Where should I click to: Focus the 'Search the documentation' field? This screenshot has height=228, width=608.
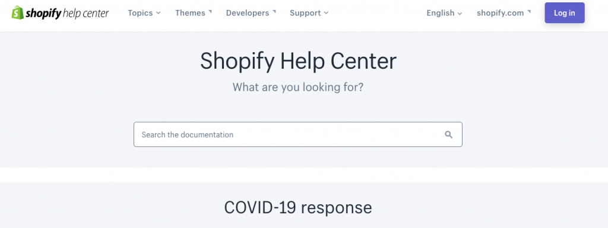(x=298, y=134)
